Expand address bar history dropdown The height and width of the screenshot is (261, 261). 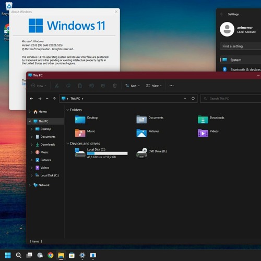click(x=185, y=99)
